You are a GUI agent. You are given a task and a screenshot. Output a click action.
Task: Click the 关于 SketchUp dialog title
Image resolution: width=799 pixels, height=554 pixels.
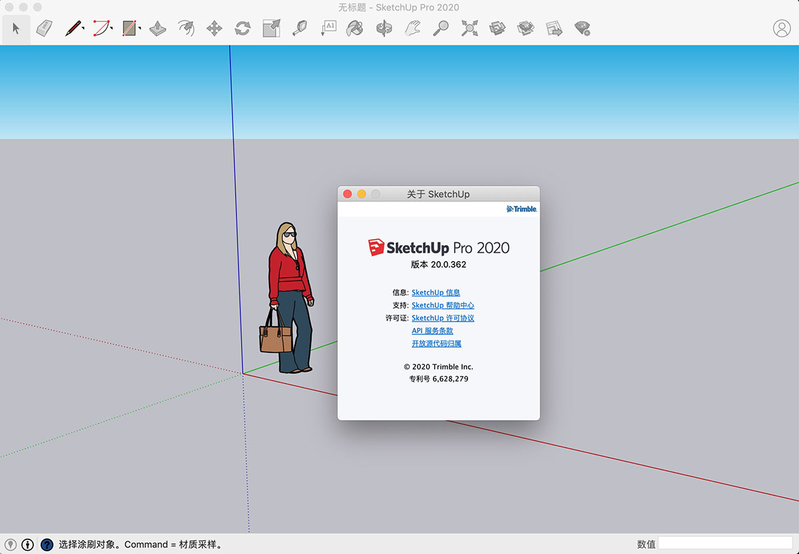tap(438, 194)
